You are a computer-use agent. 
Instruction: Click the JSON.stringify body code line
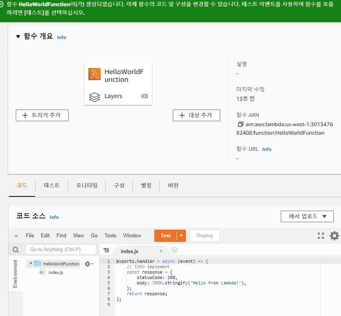coord(191,283)
